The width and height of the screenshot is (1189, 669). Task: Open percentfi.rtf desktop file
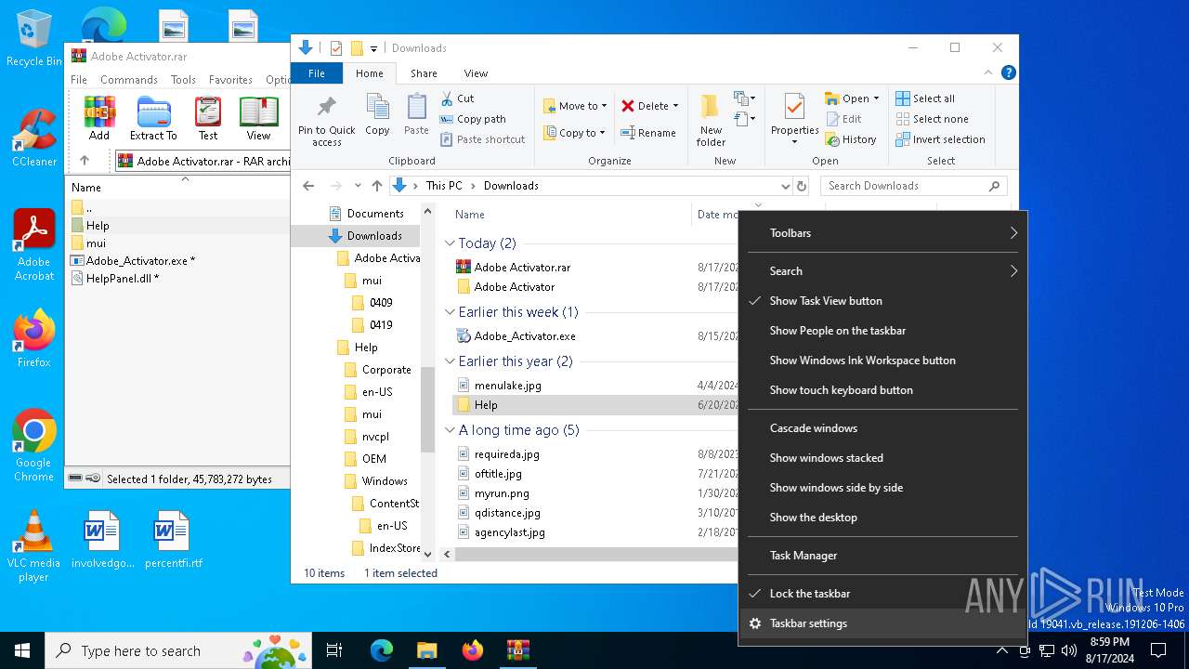[174, 539]
